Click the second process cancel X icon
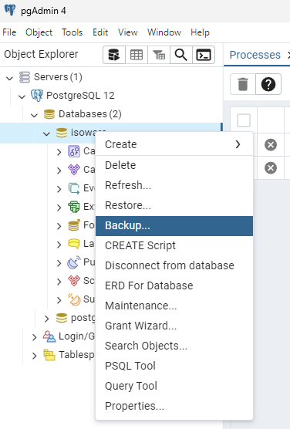Screen dimensions: 290x429 tap(271, 167)
